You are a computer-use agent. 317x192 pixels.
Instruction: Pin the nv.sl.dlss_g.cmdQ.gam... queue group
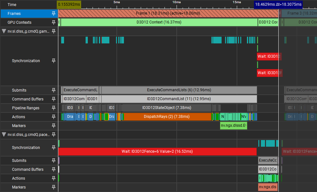54,31
